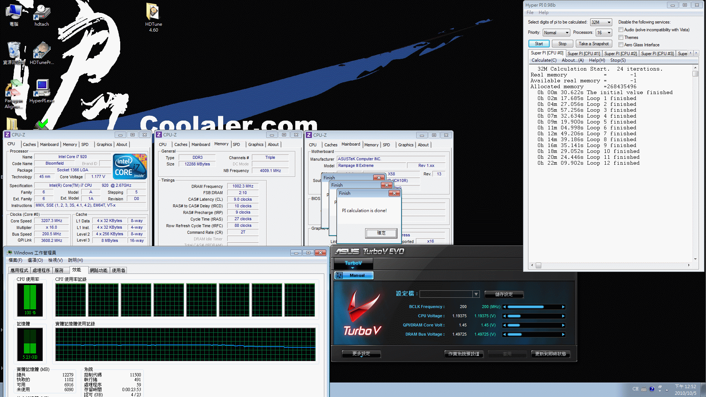Image resolution: width=706 pixels, height=397 pixels.
Task: Open the HDTune 4.60 folder icon
Action: (x=153, y=18)
